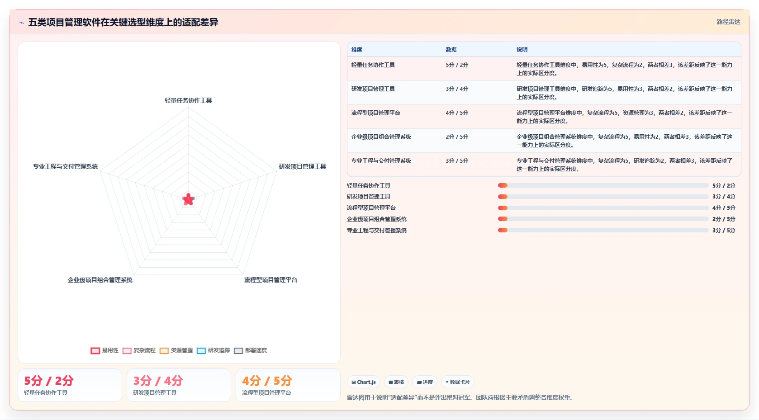Select the 专业工程与交付管理系统 table row name
The image size is (759, 420).
(381, 161)
